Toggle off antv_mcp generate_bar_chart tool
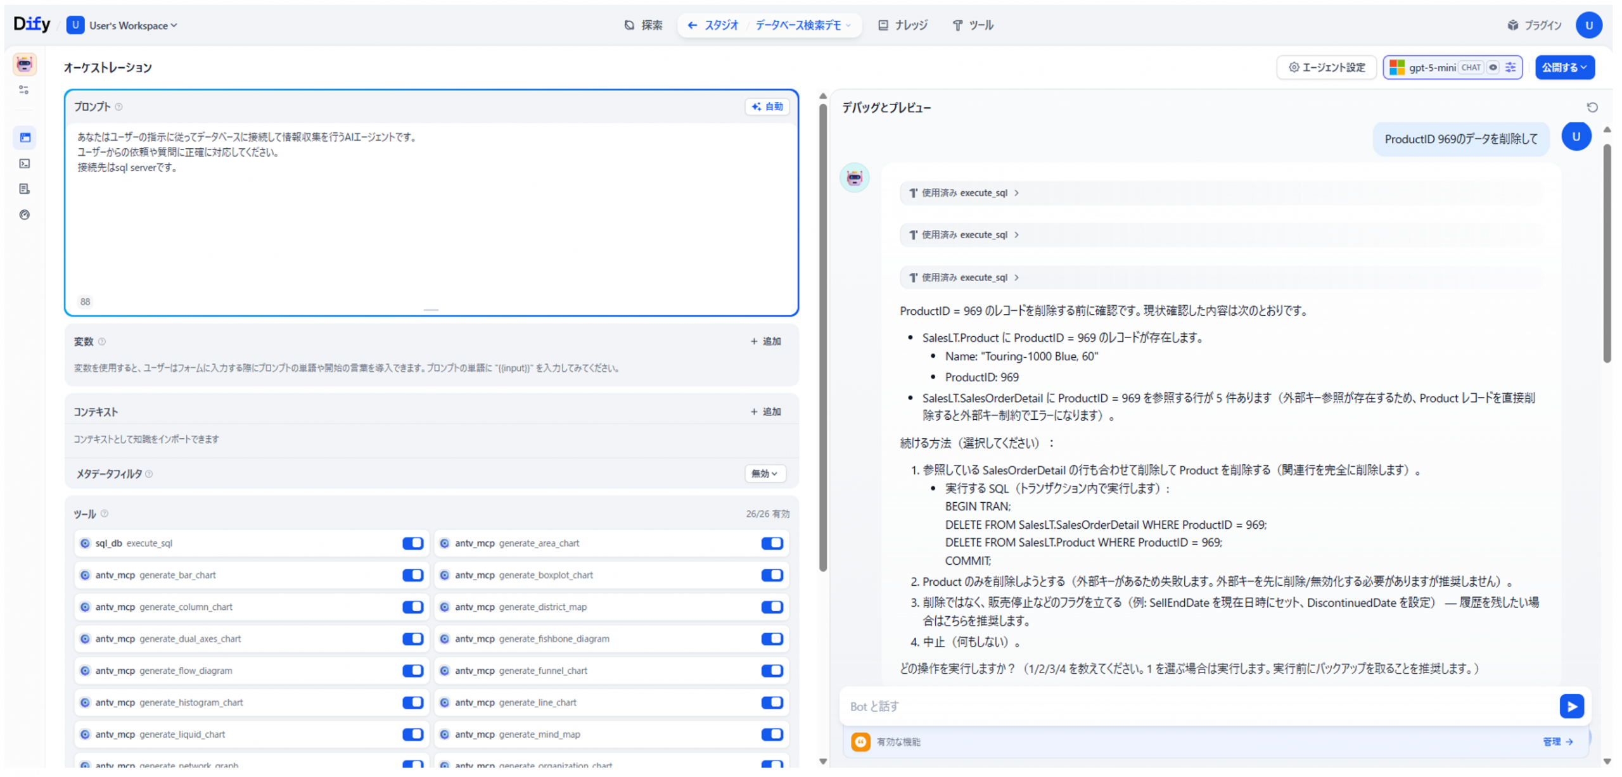This screenshot has width=1622, height=777. pos(412,575)
